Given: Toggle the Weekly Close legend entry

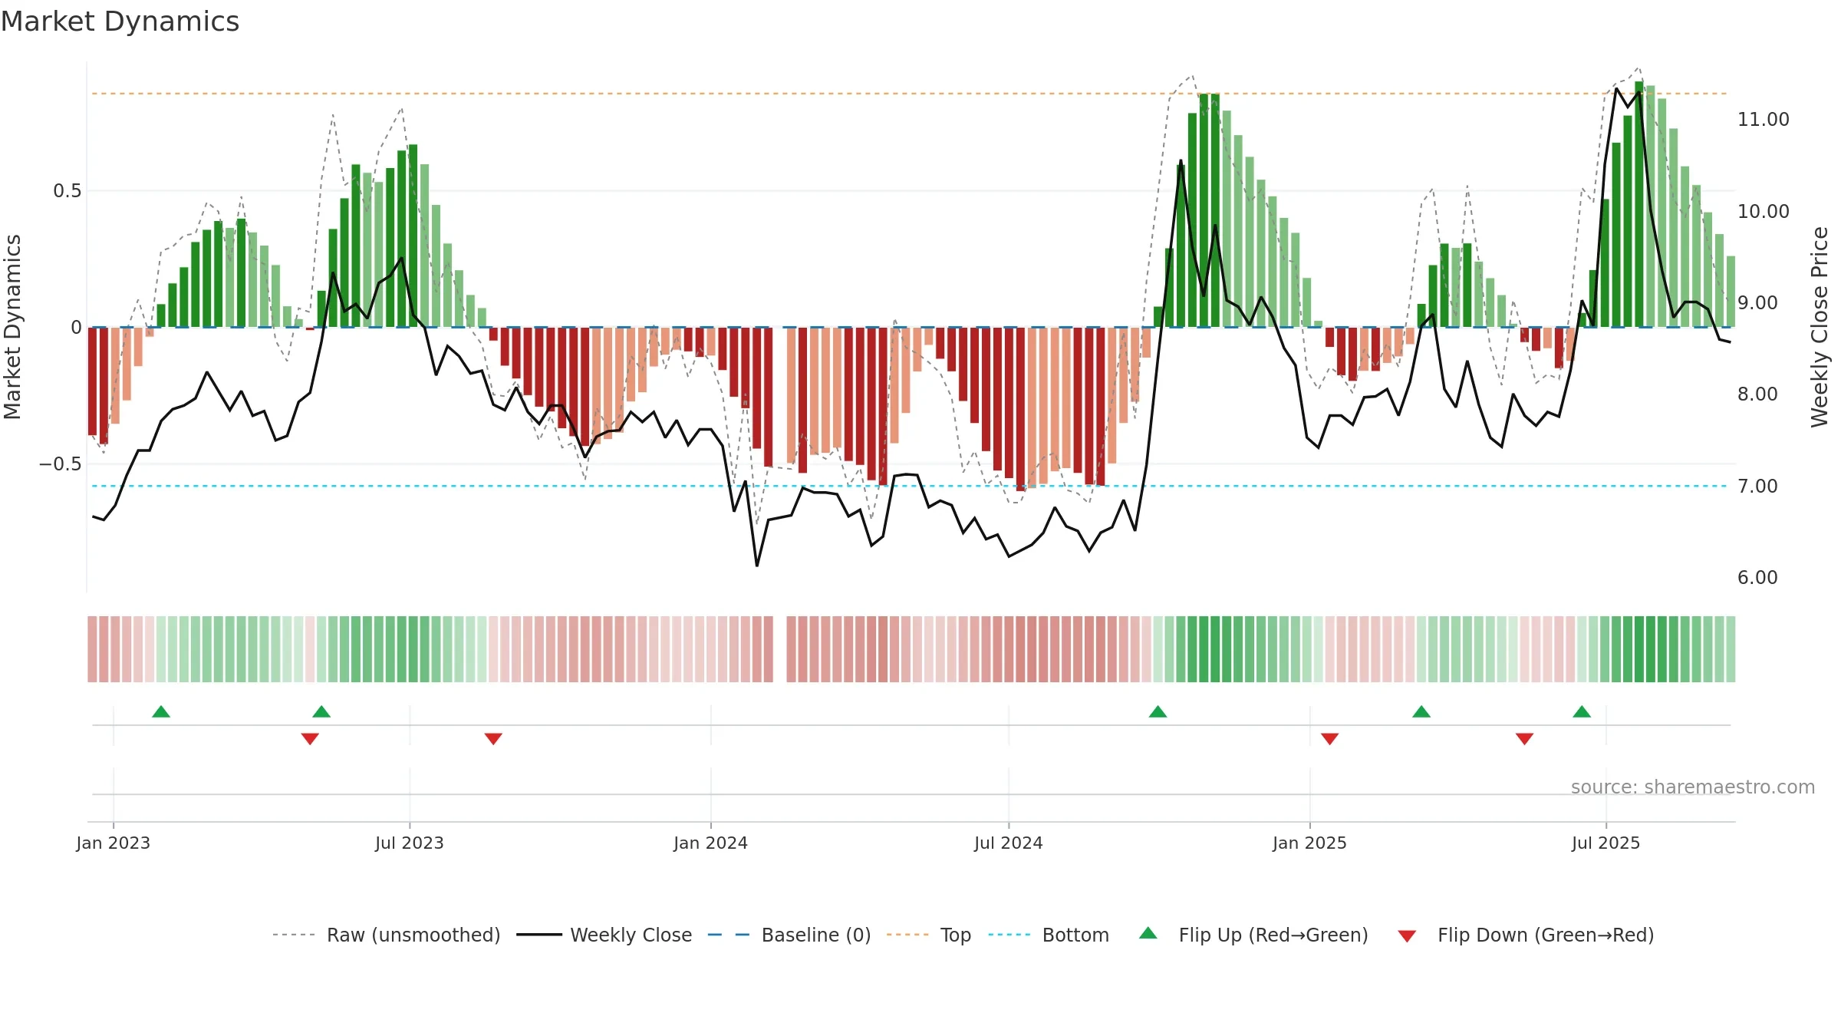Looking at the screenshot, I should click(x=604, y=935).
